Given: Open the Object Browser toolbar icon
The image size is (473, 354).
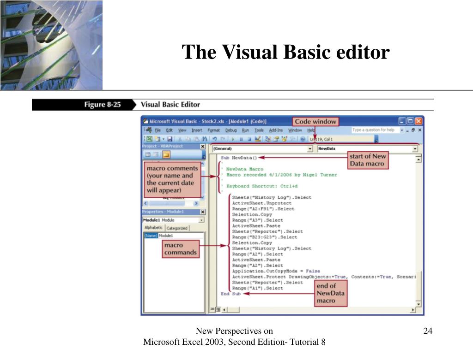Looking at the screenshot, I should (x=284, y=139).
